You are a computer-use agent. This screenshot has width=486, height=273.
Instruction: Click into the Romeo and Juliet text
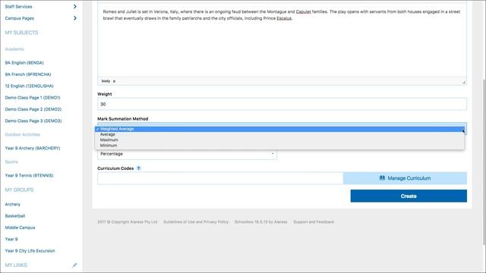pyautogui.click(x=282, y=15)
